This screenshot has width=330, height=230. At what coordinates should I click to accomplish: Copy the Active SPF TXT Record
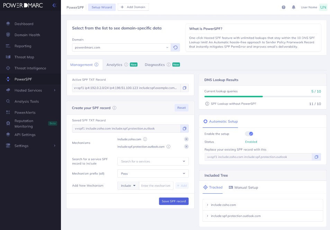point(185,88)
